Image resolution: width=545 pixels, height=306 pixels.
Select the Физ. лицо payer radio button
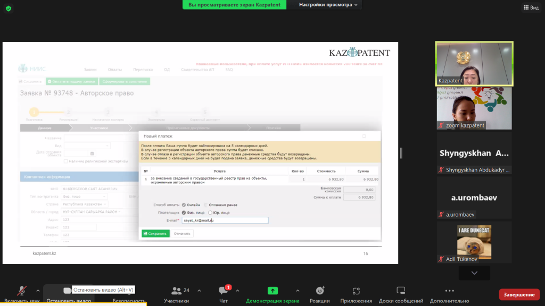coord(184,212)
